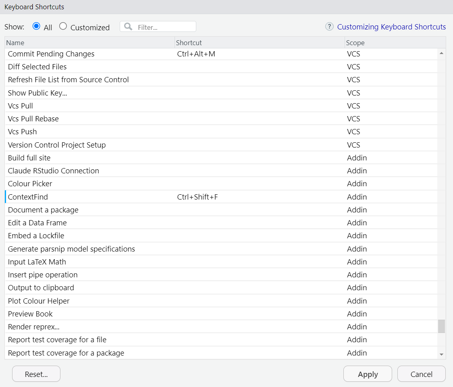This screenshot has width=453, height=387.
Task: Open the Customizing Keyboard Shortcuts link
Action: [x=391, y=27]
